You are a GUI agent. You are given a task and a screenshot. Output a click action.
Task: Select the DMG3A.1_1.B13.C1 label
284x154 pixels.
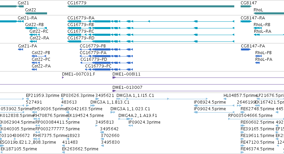tap(110, 102)
